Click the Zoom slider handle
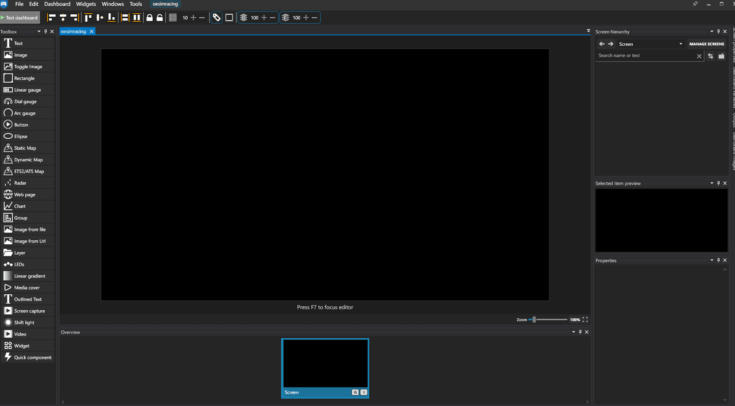735x406 pixels. [x=534, y=319]
